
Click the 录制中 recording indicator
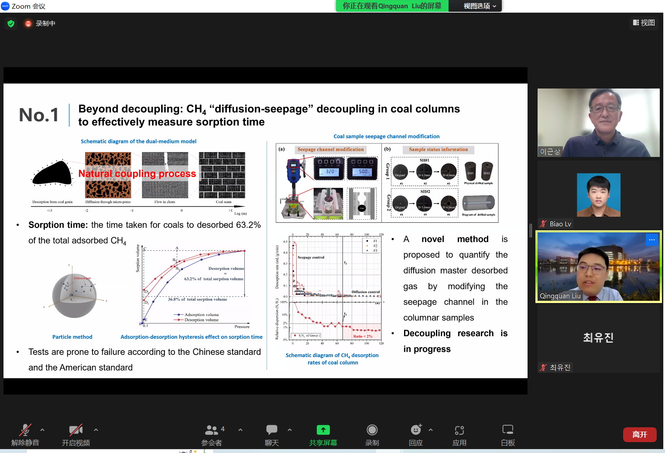(41, 24)
